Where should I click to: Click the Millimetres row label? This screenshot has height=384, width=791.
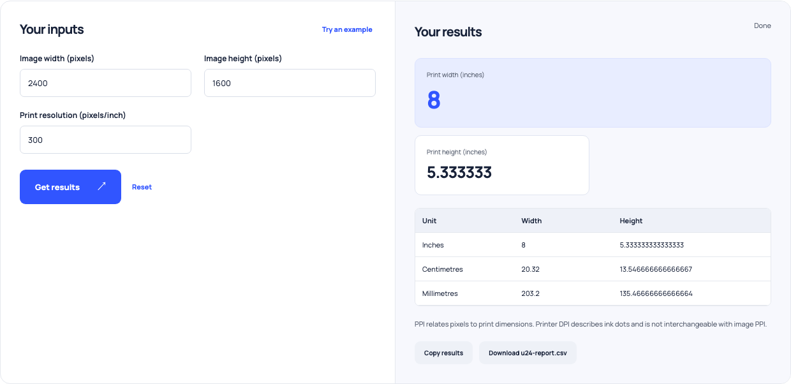[x=440, y=293]
